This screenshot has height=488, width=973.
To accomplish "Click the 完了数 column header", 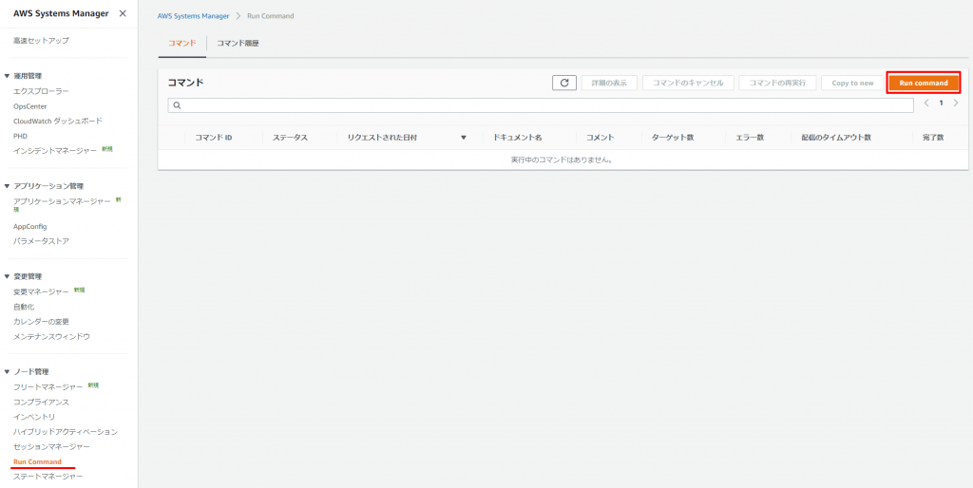I will point(933,138).
